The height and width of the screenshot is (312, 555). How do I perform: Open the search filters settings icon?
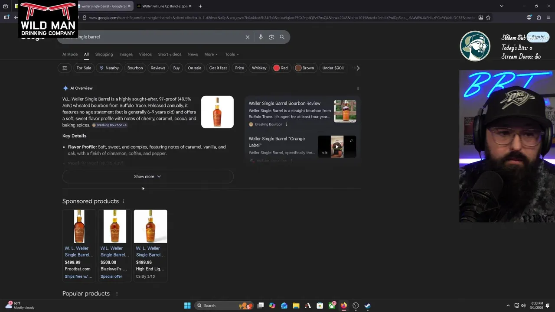[x=65, y=68]
